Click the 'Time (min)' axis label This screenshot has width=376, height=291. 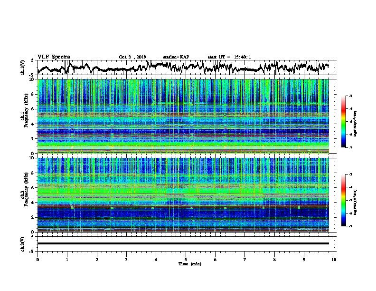click(190, 264)
